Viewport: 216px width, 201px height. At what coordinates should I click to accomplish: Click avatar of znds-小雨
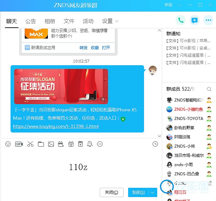[x=169, y=165]
